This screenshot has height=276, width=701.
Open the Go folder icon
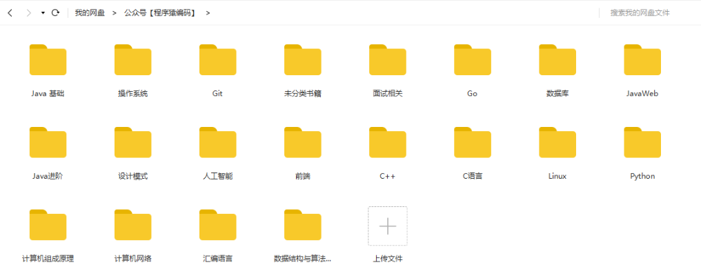pyautogui.click(x=473, y=59)
